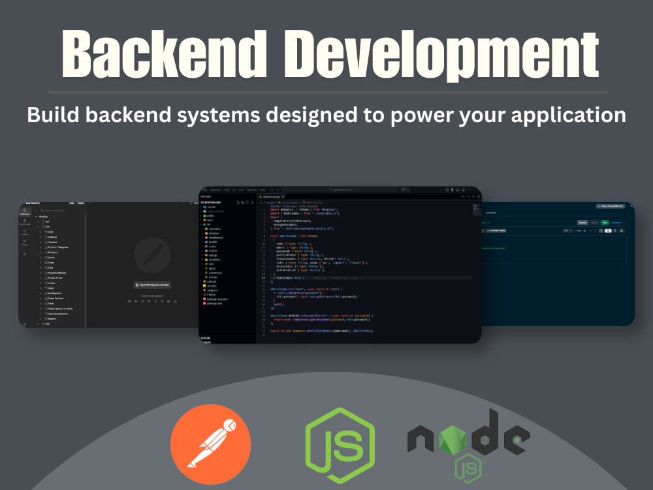Open Selection menu in VS Code
653x490 pixels.
tap(215, 189)
